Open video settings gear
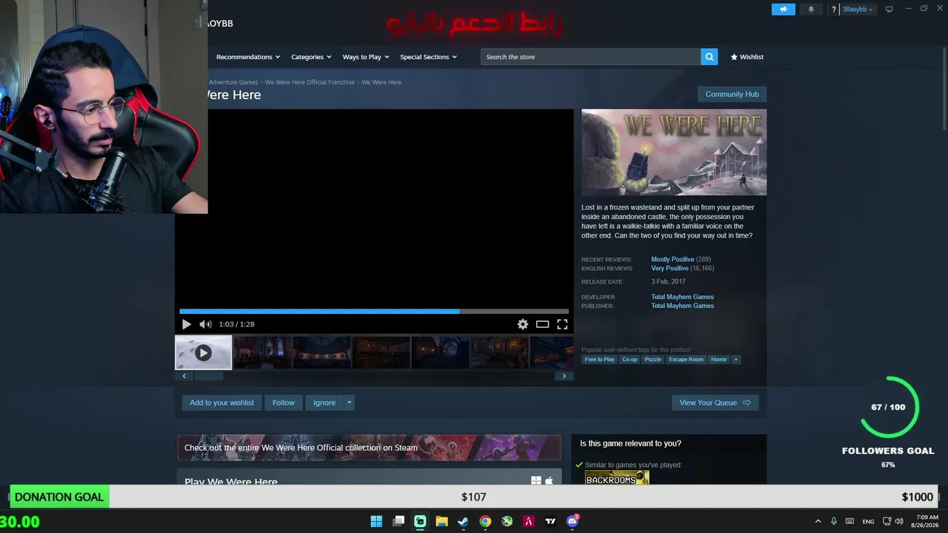This screenshot has height=533, width=948. click(523, 324)
